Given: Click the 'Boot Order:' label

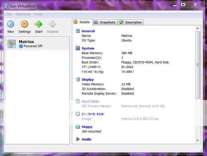Looking at the screenshot, I should click(x=90, y=62).
